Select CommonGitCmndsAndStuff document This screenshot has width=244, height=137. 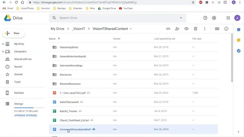[133, 129]
